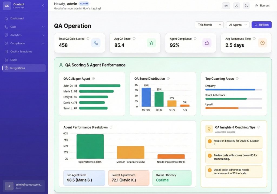Click the Refresh button
Image resolution: width=277 pixels, height=194 pixels.
pyautogui.click(x=261, y=25)
